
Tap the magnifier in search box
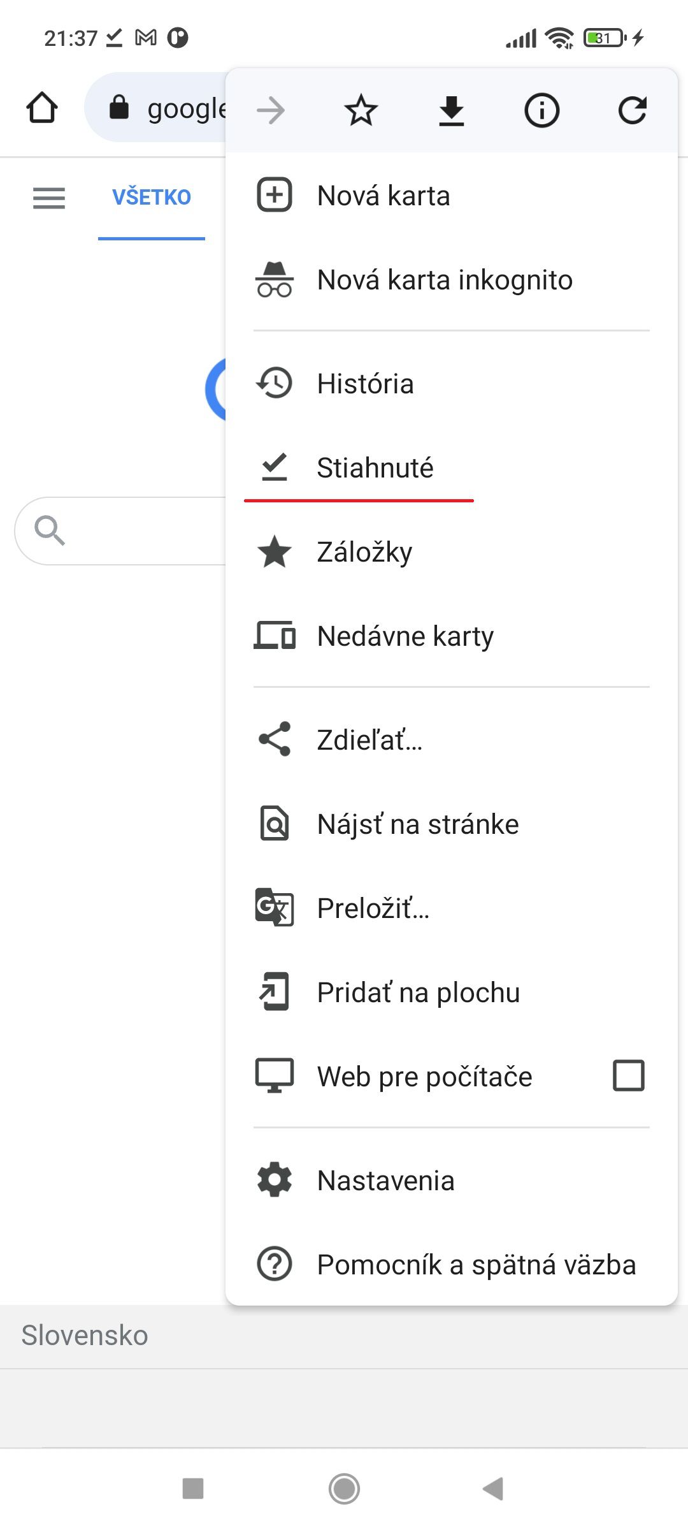click(50, 530)
